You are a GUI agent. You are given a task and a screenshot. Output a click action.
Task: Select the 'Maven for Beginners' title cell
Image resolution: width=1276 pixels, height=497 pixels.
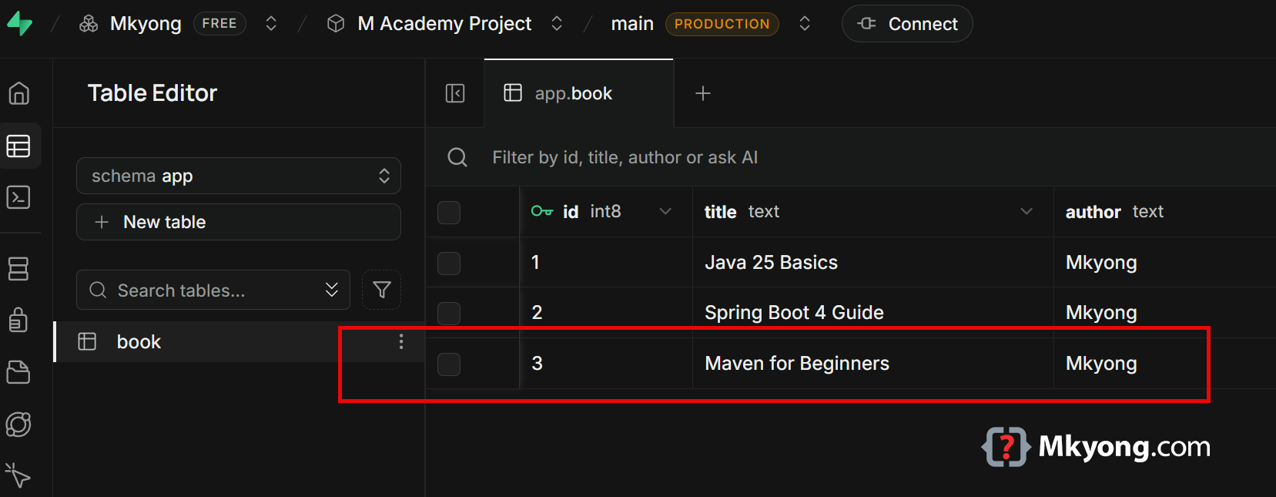(x=873, y=364)
